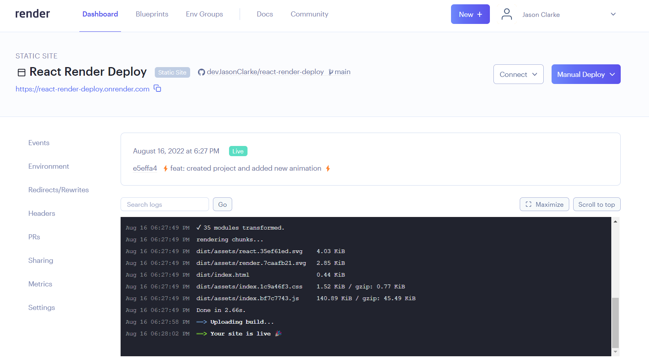Open the Env Groups section
Viewport: 649px width, 359px height.
click(204, 14)
